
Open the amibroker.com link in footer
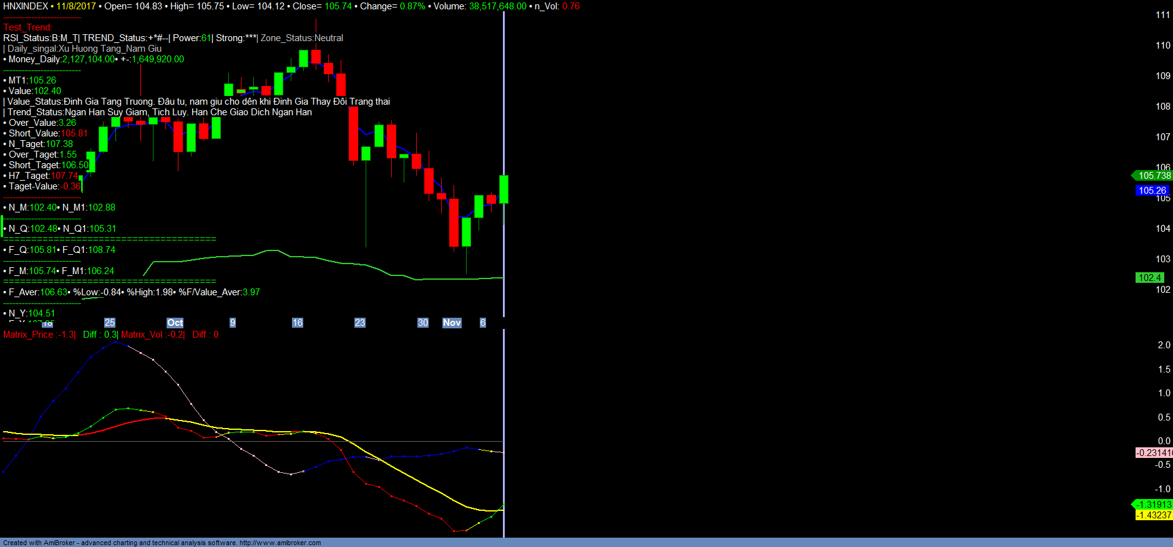pyautogui.click(x=280, y=543)
